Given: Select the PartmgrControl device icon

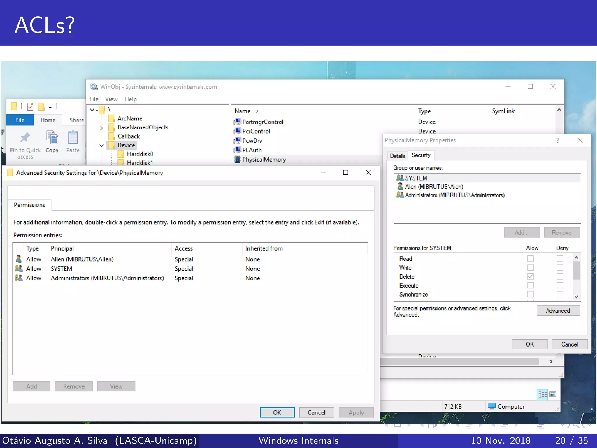Looking at the screenshot, I should point(238,122).
